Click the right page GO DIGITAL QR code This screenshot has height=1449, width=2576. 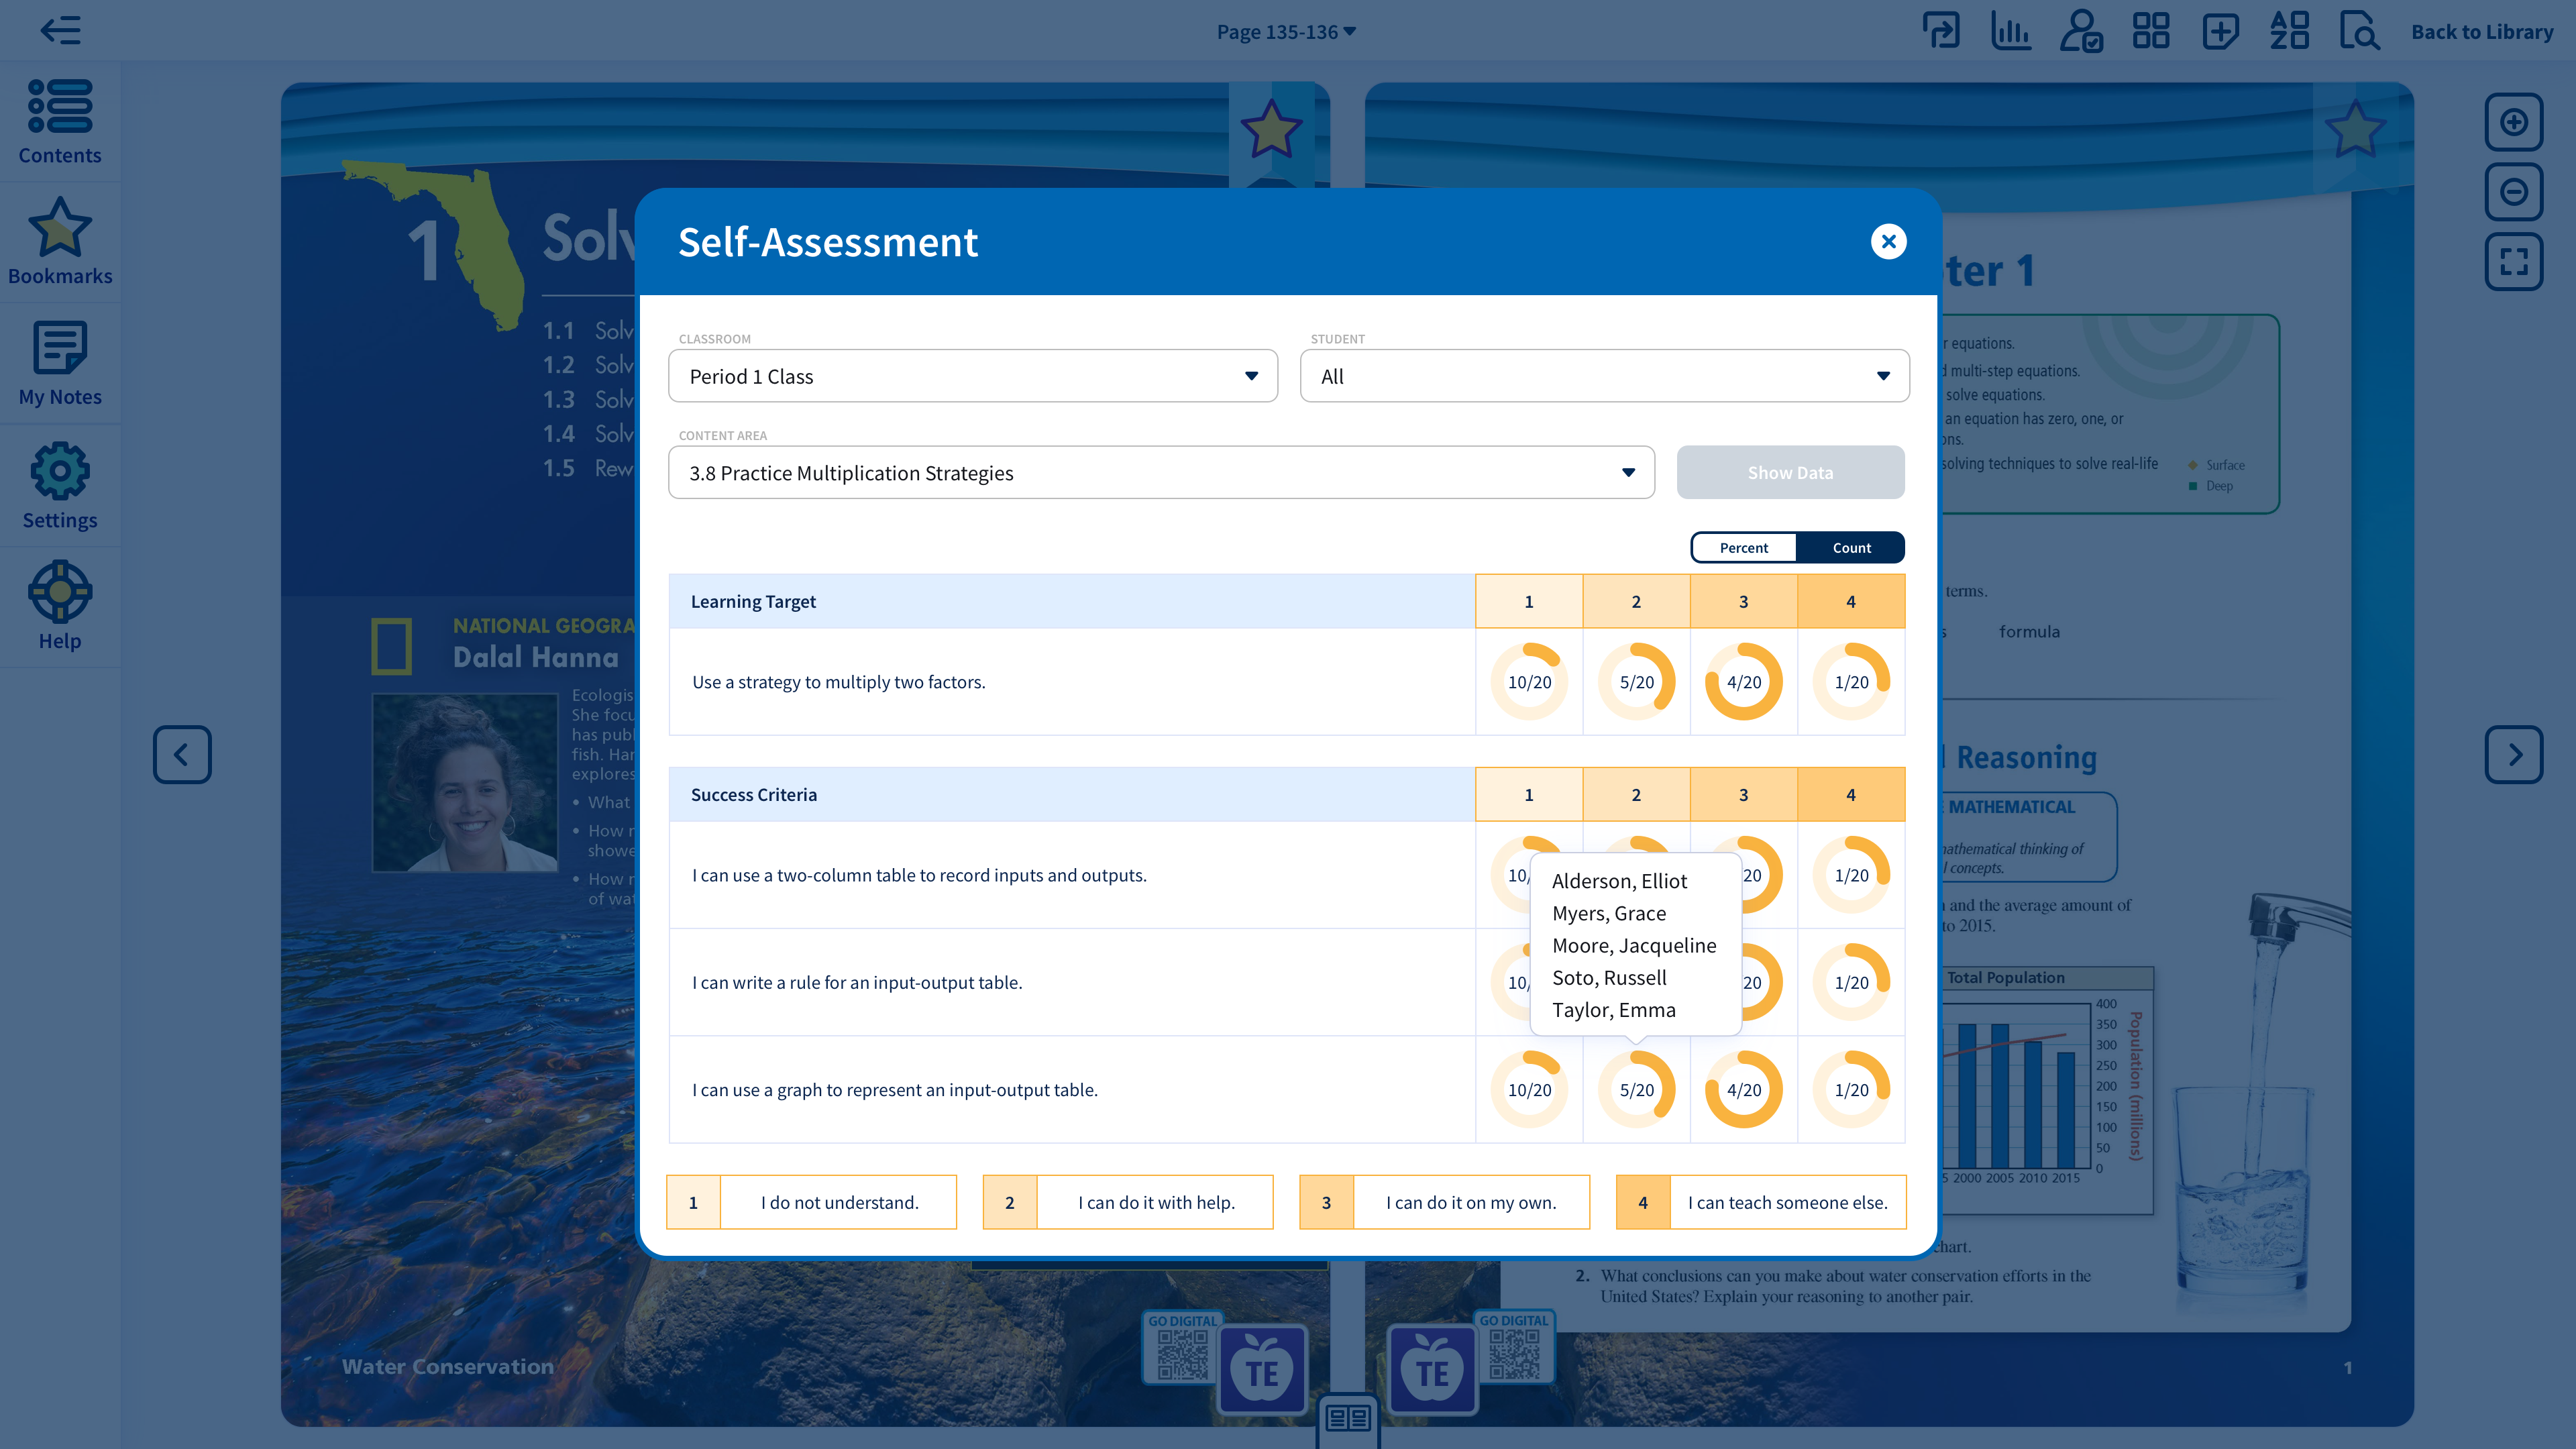point(1514,1348)
